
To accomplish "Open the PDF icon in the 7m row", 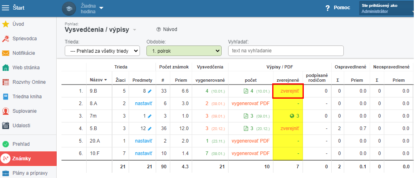I will 246,116.
